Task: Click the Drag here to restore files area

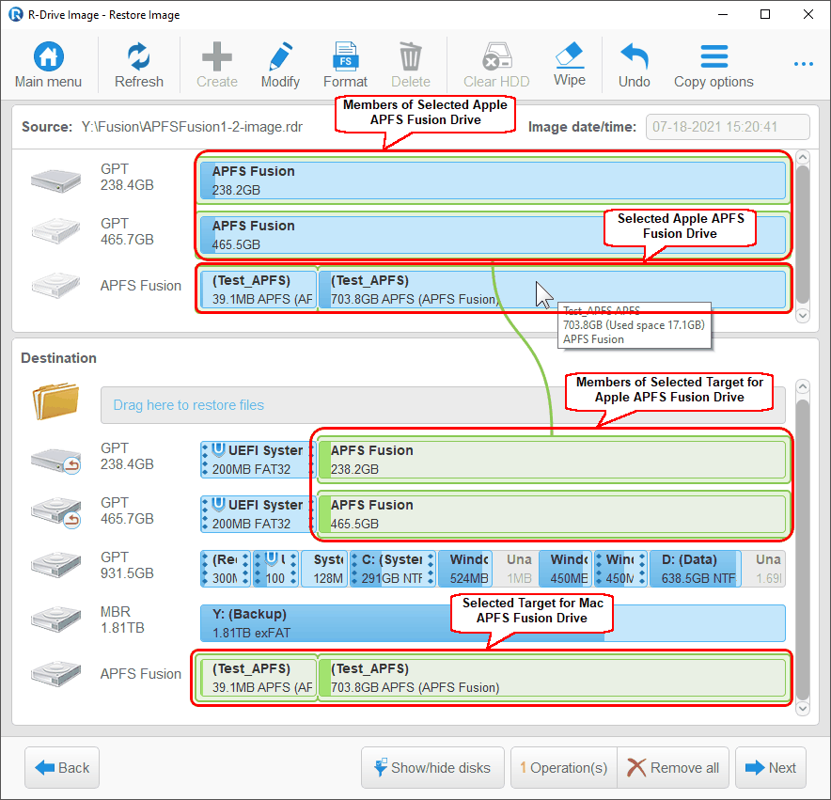Action: 443,405
